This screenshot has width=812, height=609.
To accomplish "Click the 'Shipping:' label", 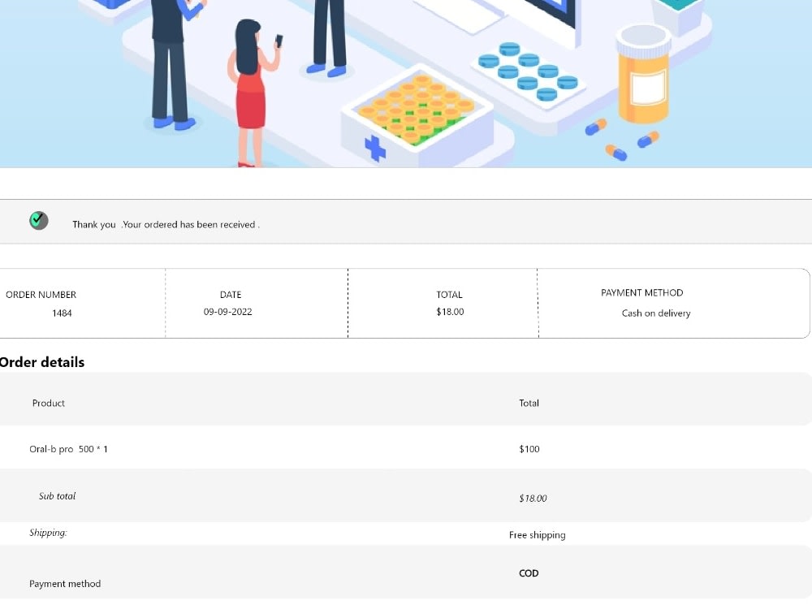I will 48,533.
